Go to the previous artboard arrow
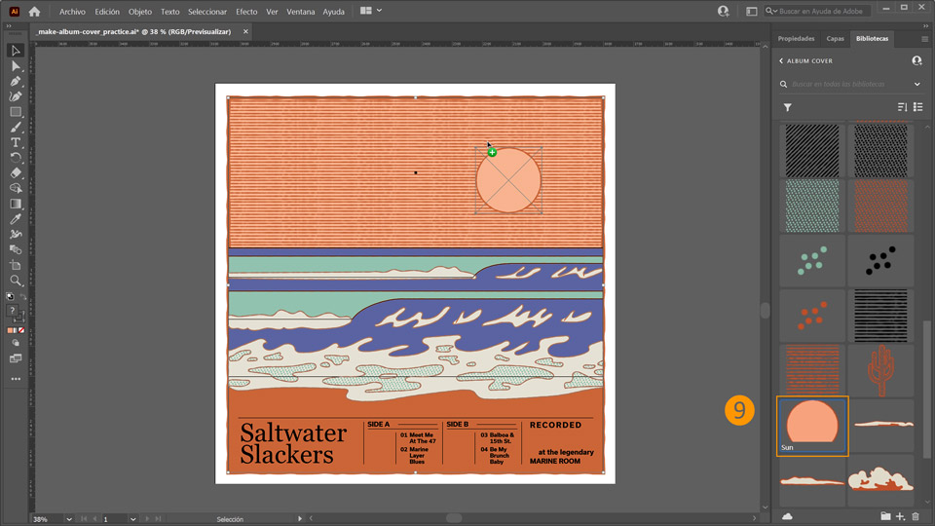The width and height of the screenshot is (935, 526). [x=94, y=519]
